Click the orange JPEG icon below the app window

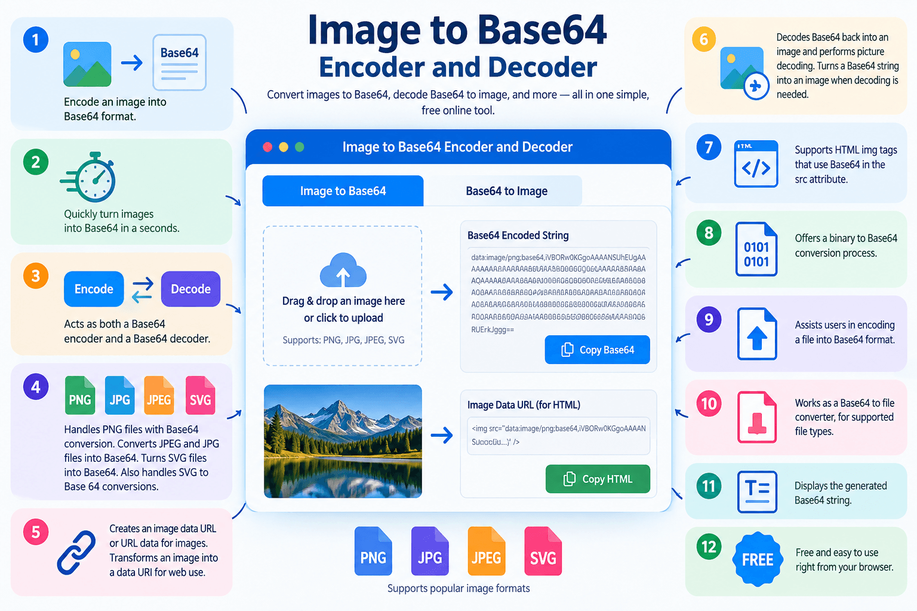(x=487, y=551)
